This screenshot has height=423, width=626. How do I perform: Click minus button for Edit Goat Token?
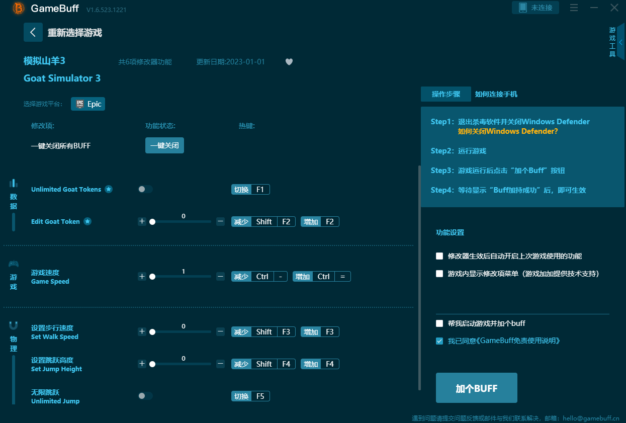220,221
